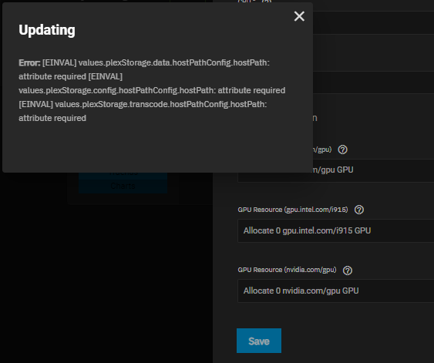The width and height of the screenshot is (434, 363).
Task: Select the GPU Resource (nvidia.com/gpu) label
Action: click(x=287, y=270)
